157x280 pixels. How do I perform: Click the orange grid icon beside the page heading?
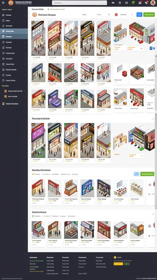coord(34,15)
